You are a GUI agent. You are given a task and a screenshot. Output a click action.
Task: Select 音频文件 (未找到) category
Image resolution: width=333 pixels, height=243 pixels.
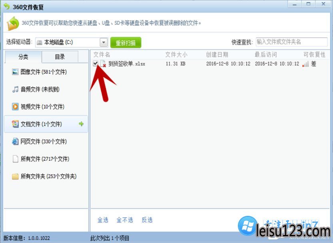(46, 89)
